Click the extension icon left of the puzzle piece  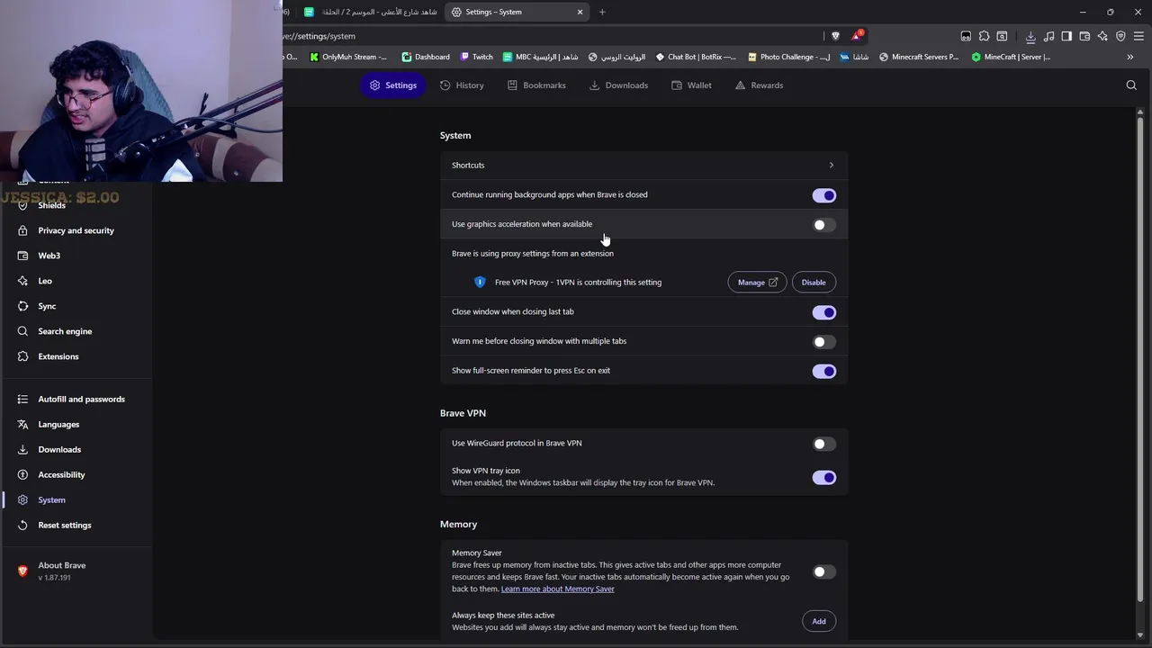pyautogui.click(x=966, y=36)
